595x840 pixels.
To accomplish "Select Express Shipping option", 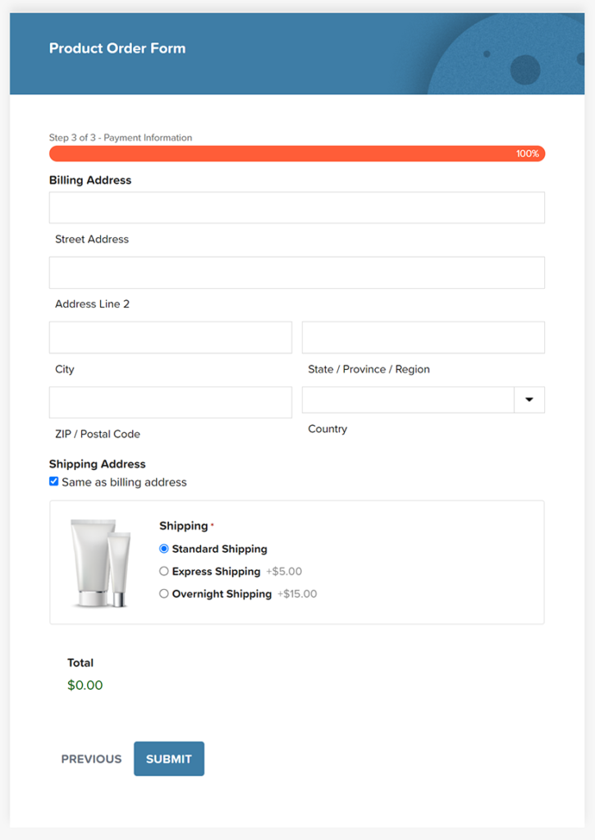I will point(164,571).
